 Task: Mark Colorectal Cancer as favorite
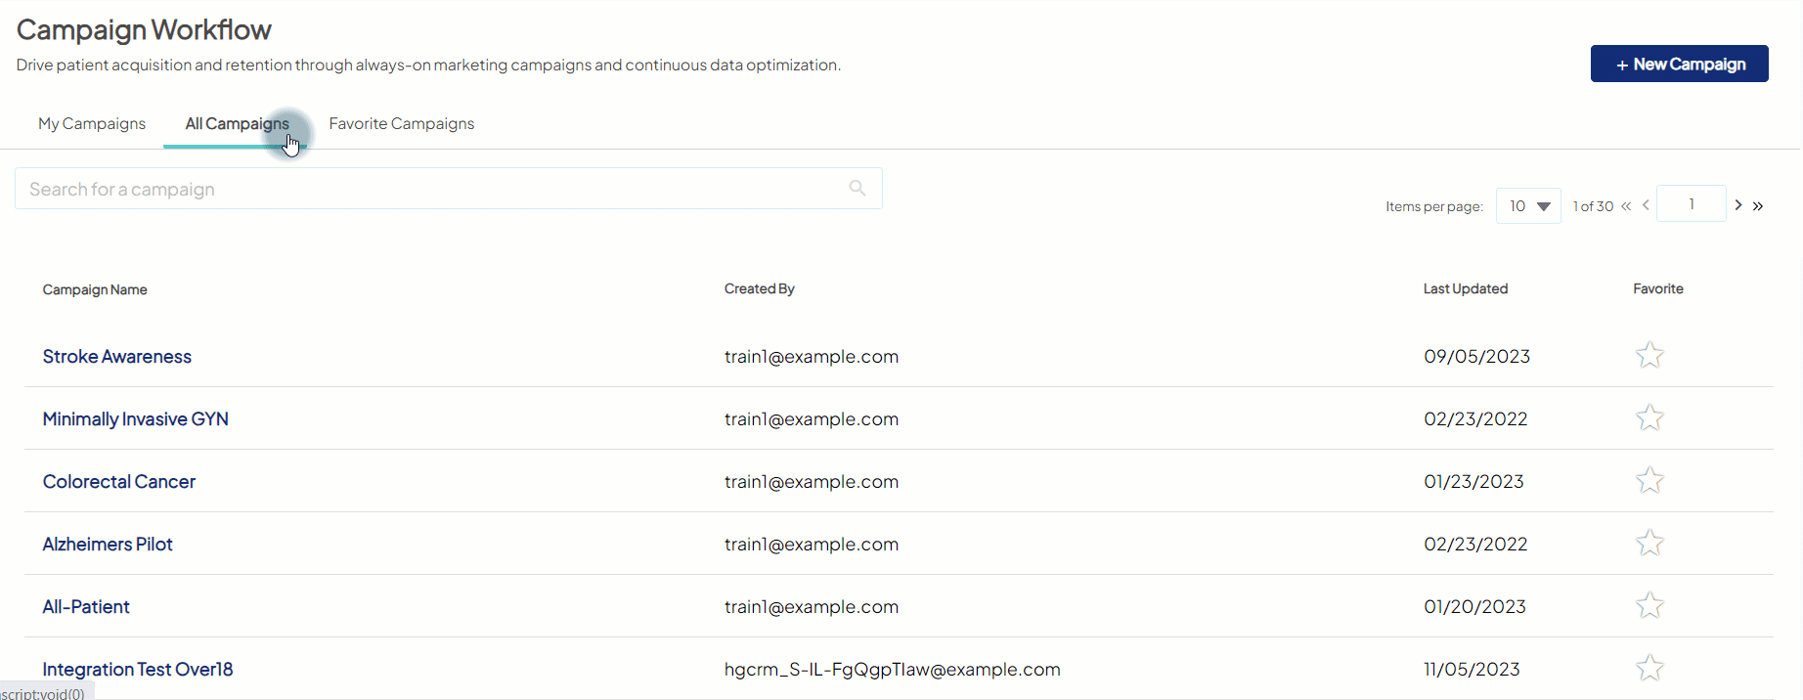coord(1649,480)
